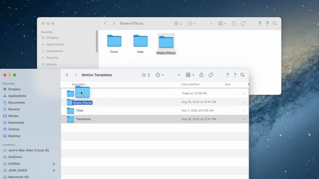Open action ellipsis menu in Shake Effects window
319x179 pixels.
pos(192,23)
